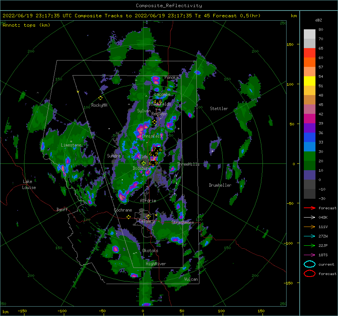Select the cyan current ellipse icon
Image resolution: width=338 pixels, height=316 pixels.
pos(309,264)
